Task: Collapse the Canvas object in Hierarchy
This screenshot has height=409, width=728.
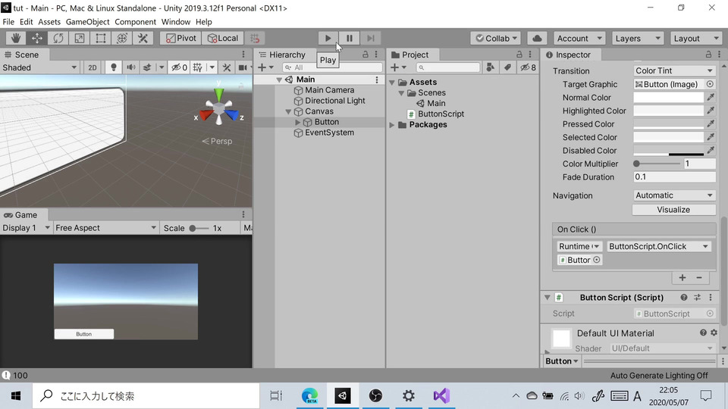Action: (288, 111)
